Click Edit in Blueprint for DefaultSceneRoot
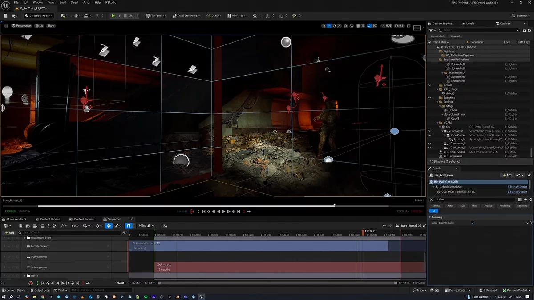Viewport: 534px width, 300px height. [517, 187]
